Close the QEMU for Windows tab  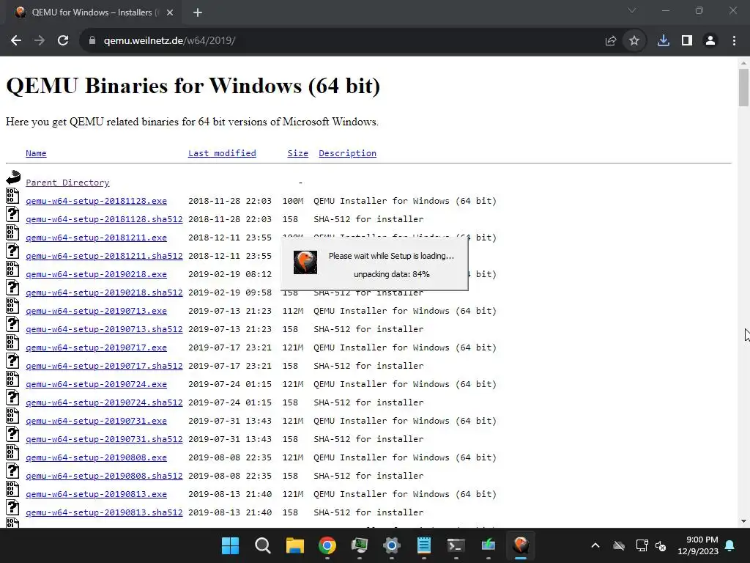[170, 12]
